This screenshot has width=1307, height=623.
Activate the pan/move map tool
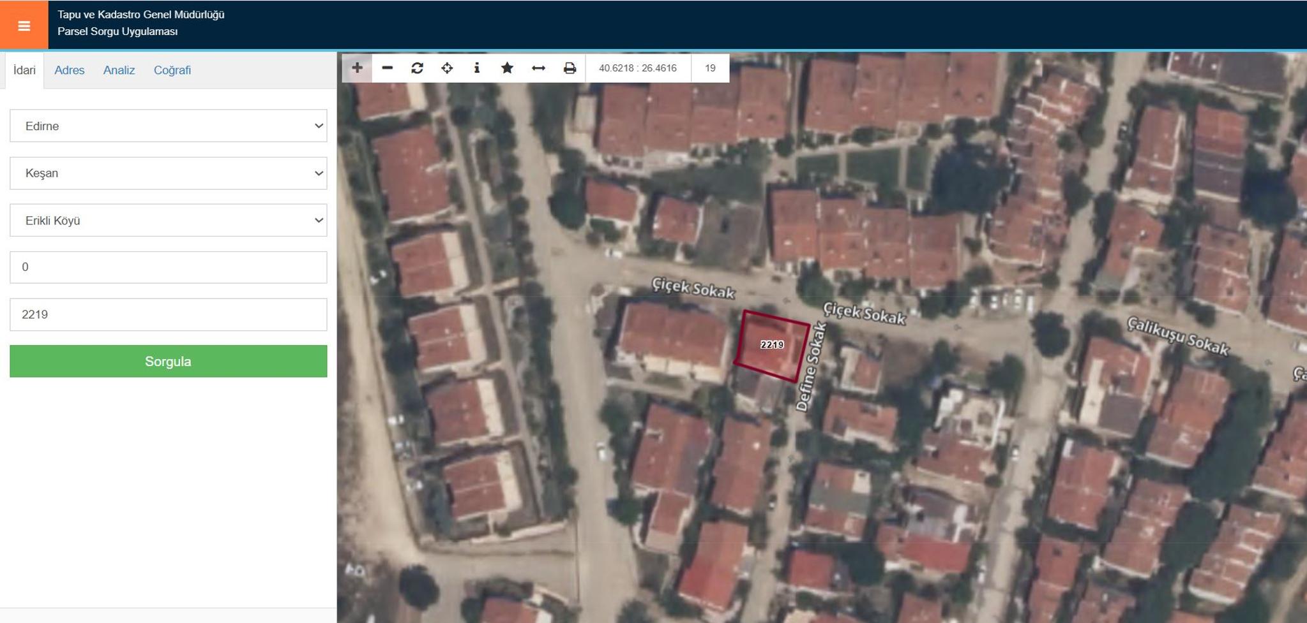point(447,68)
